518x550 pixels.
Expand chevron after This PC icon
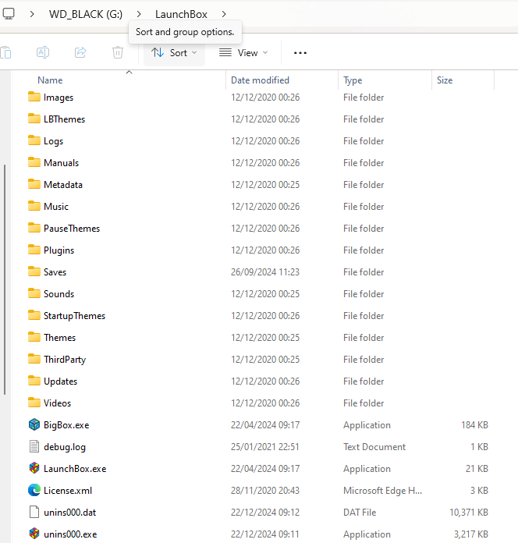click(32, 14)
